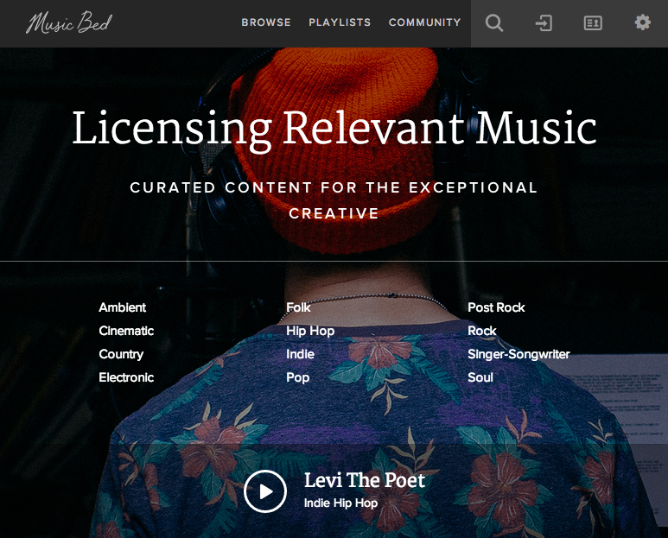Select the Pop genre link
The height and width of the screenshot is (538, 668).
pos(298,377)
